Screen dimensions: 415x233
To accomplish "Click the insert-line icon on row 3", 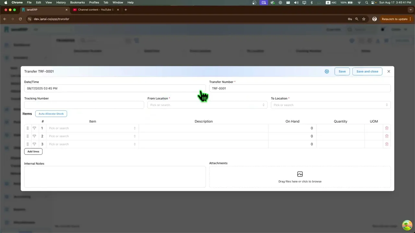I will 34,144.
